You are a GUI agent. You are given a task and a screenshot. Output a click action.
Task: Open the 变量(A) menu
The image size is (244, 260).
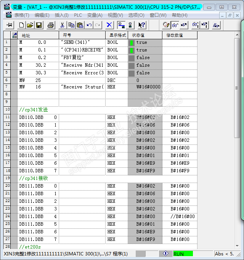(95, 15)
